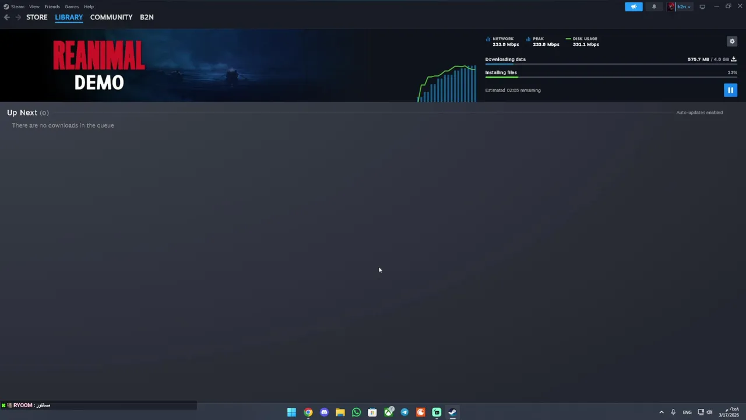This screenshot has height=420, width=746.
Task: Click the REANIMAL Demo banner logo
Action: pyautogui.click(x=98, y=65)
